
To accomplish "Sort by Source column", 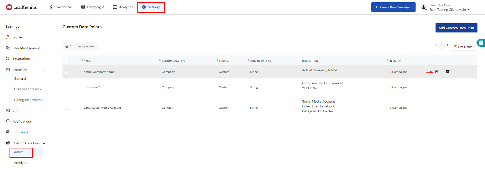I will [x=217, y=60].
